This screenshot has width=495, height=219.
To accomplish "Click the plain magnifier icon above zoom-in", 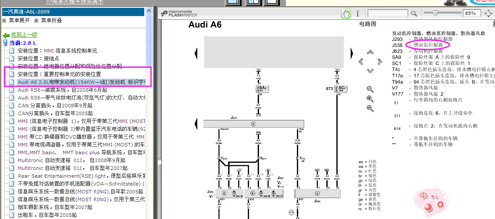I will 371,90.
